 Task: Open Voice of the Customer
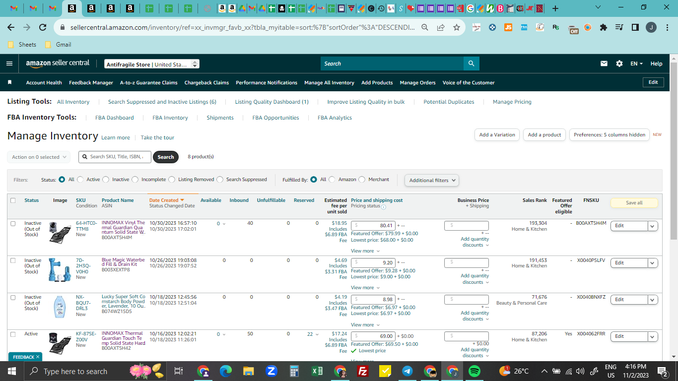[469, 82]
